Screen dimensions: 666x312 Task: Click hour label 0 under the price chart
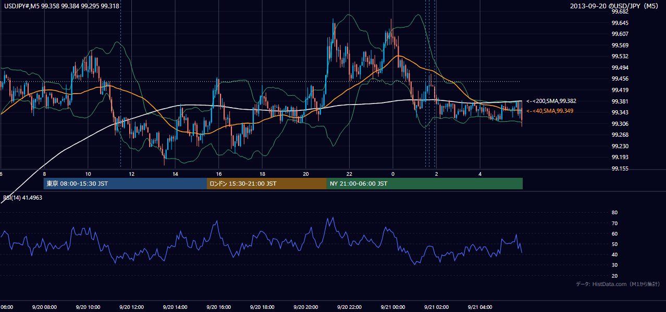[x=393, y=174]
